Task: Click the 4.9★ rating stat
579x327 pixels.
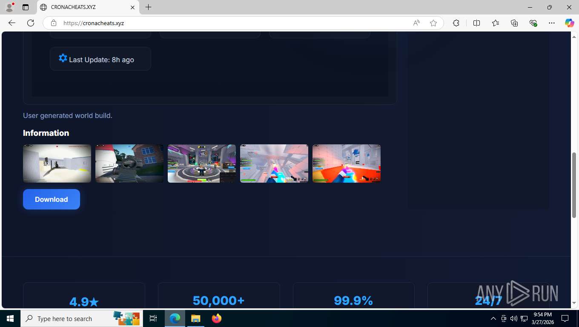Action: (84, 302)
